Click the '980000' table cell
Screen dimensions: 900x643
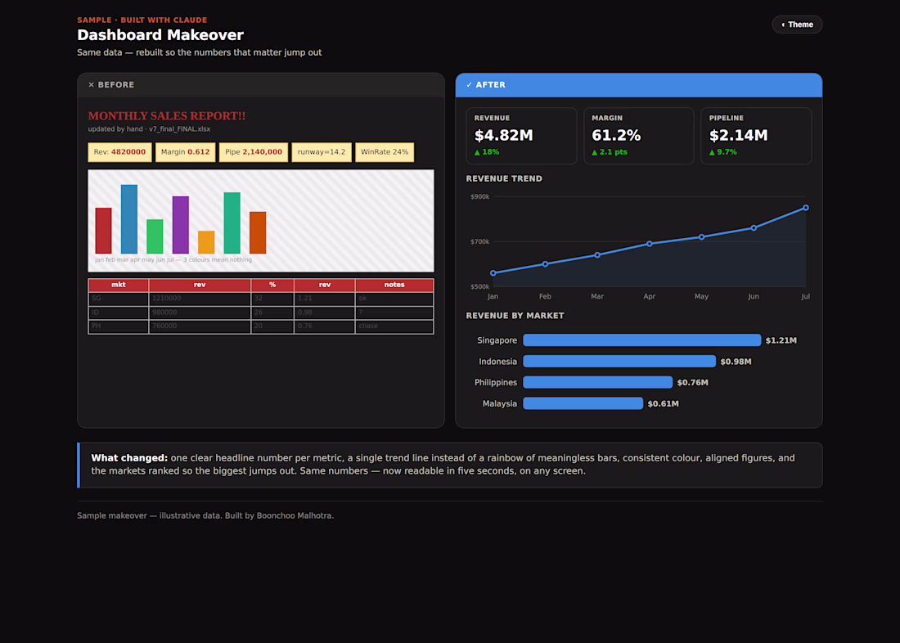pos(200,313)
